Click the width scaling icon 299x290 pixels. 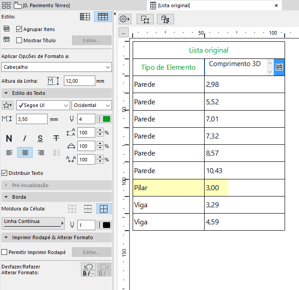tap(71, 146)
